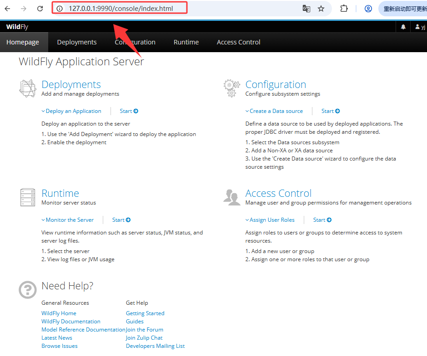Start the Monitor the Server task
The height and width of the screenshot is (356, 427).
tap(121, 220)
